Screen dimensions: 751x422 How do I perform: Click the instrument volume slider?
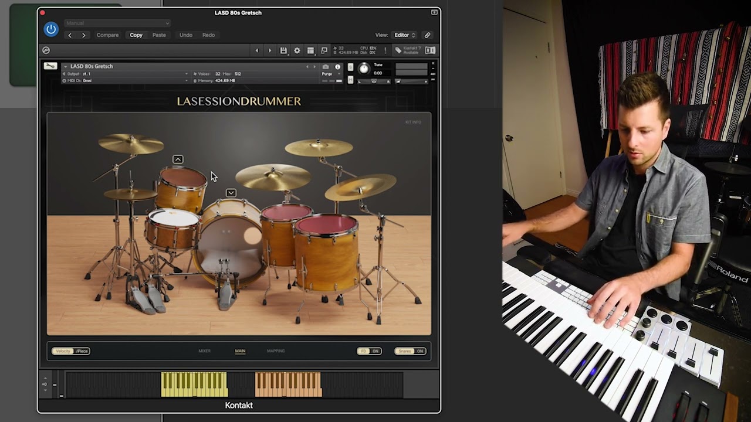click(x=411, y=81)
